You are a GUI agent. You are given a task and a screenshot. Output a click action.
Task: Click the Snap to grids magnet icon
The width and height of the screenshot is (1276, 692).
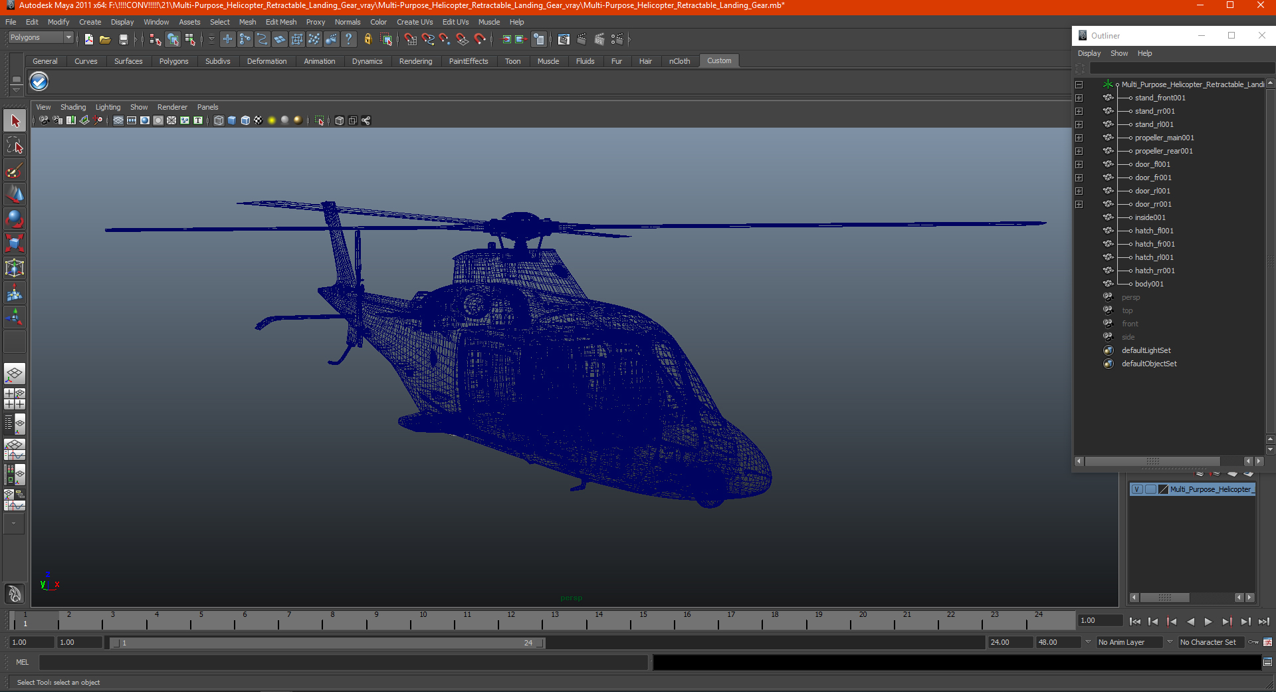411,40
